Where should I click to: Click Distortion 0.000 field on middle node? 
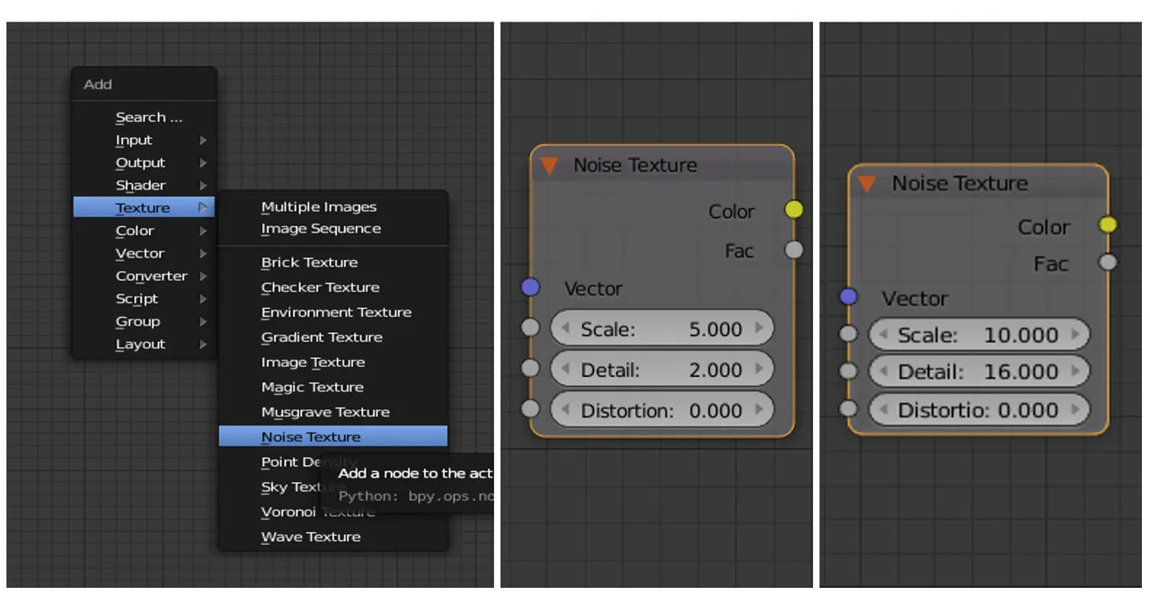tap(661, 410)
